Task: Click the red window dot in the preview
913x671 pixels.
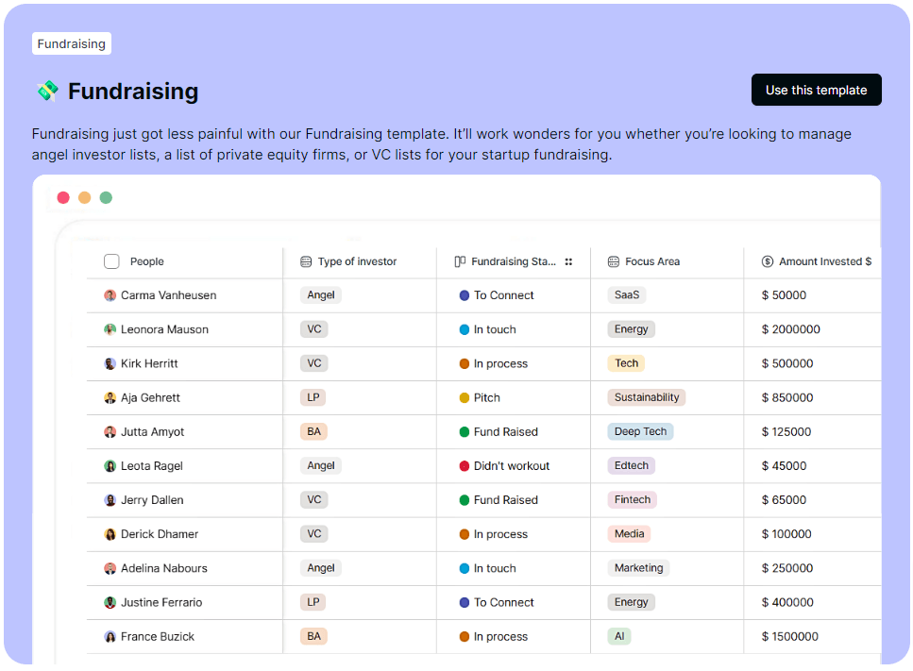Action: coord(62,197)
